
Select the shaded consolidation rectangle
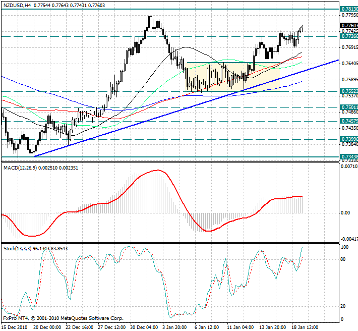(232, 77)
